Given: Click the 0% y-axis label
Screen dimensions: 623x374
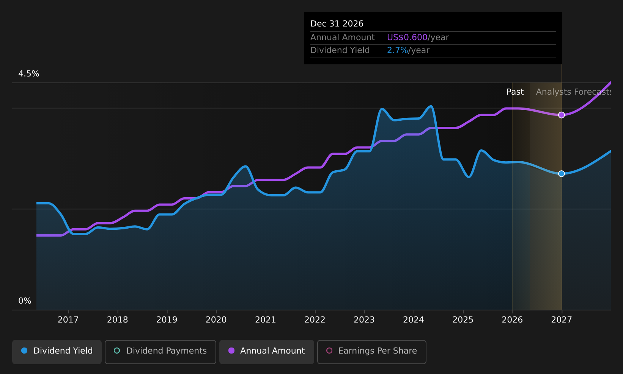Looking at the screenshot, I should [x=25, y=301].
